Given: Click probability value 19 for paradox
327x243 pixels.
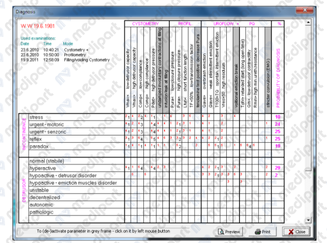Looking at the screenshot, I should [x=277, y=146].
